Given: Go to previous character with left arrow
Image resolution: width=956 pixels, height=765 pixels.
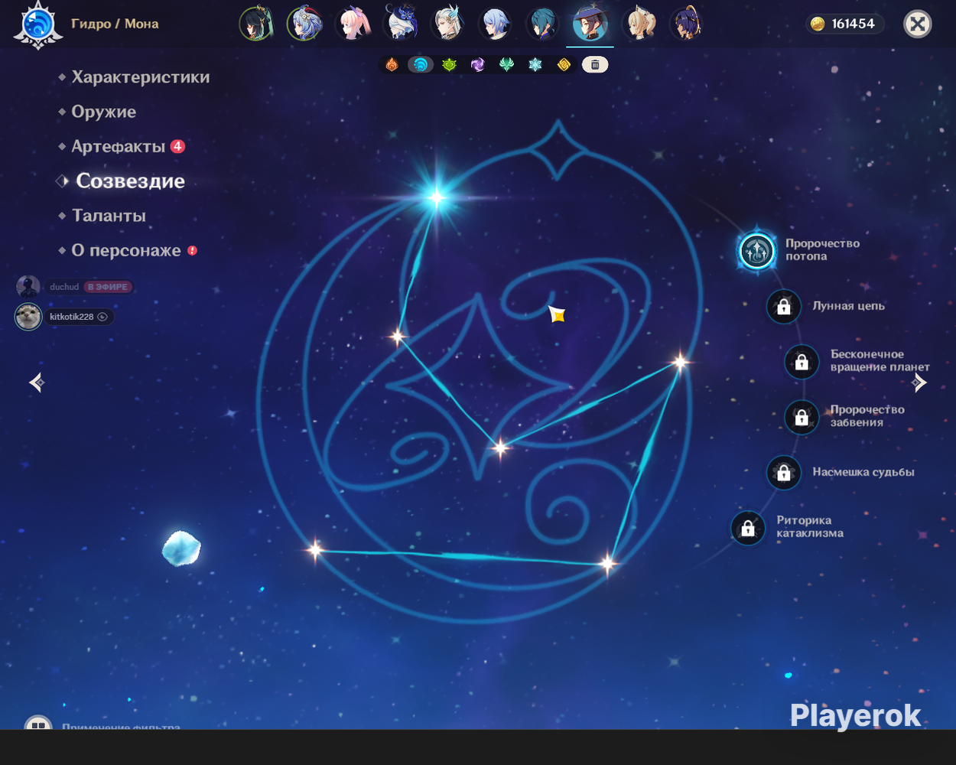Looking at the screenshot, I should tap(37, 382).
